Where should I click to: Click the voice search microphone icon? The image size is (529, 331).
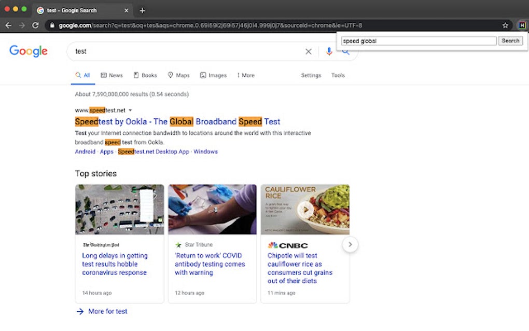(329, 51)
